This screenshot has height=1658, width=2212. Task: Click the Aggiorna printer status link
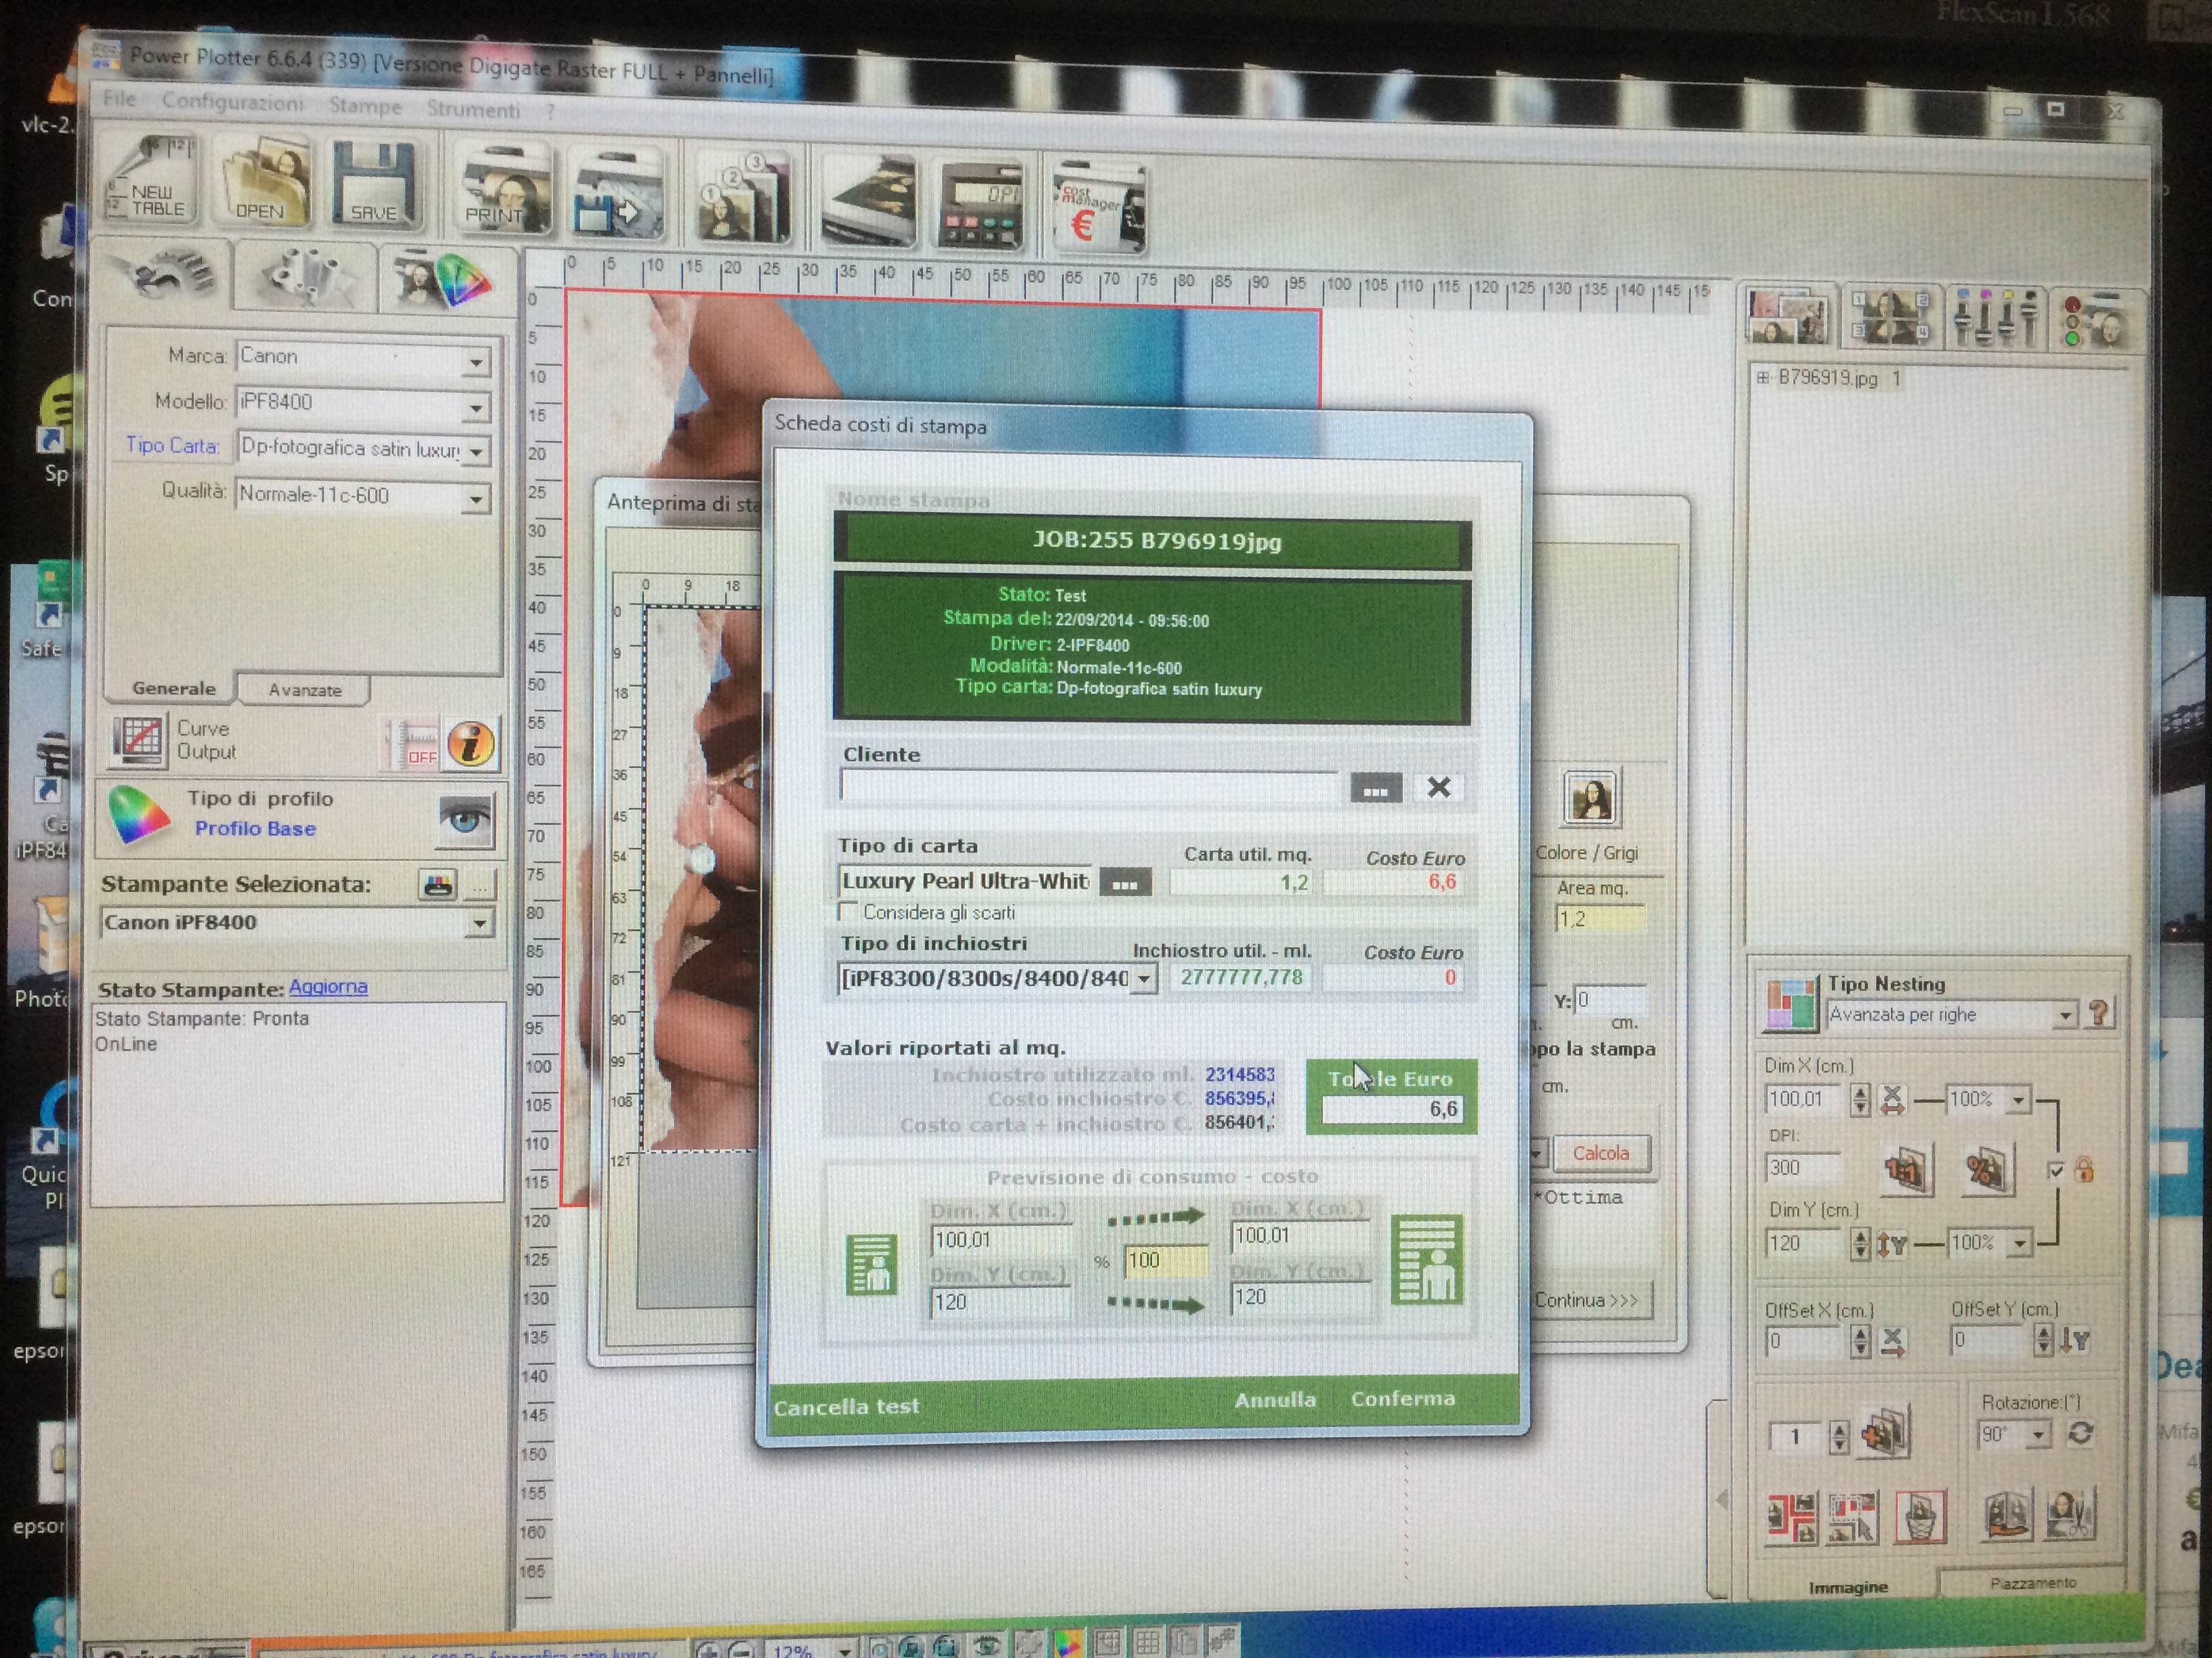click(328, 986)
